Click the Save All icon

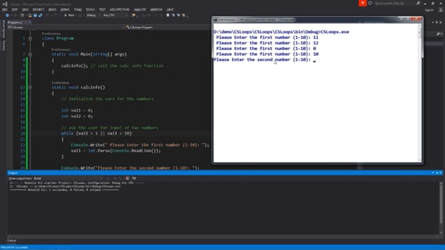40,15
